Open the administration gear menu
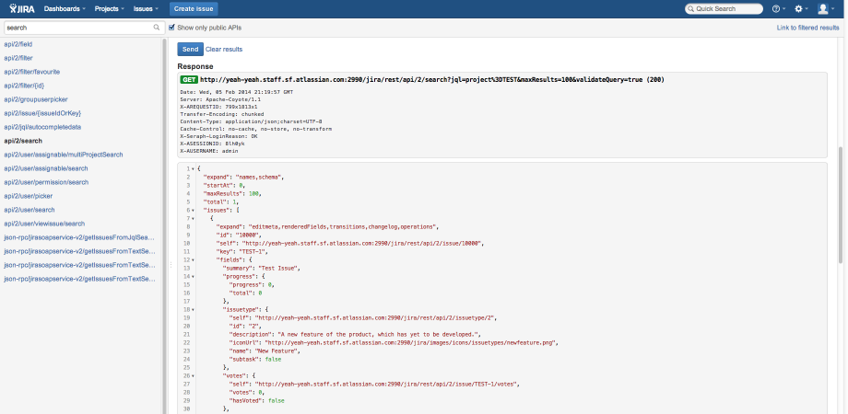Screen dimensions: 848x414 801,8
